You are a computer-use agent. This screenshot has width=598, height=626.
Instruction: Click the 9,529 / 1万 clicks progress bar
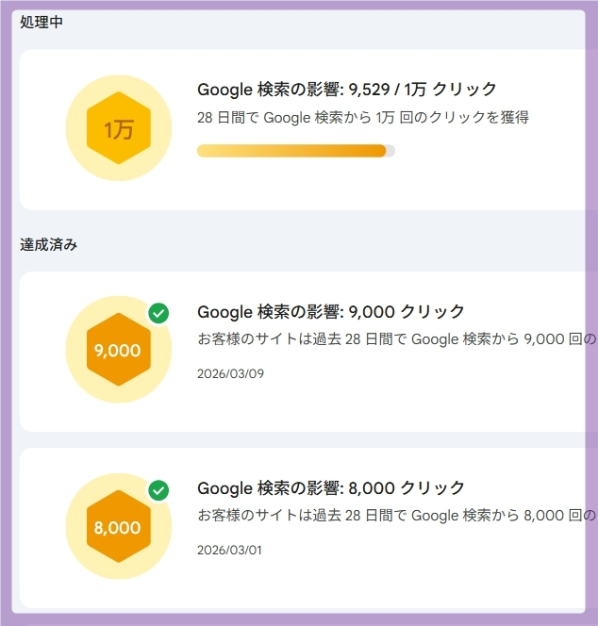291,151
